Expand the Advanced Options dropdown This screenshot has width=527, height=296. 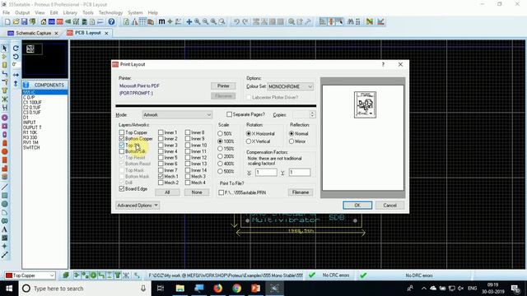(138, 206)
